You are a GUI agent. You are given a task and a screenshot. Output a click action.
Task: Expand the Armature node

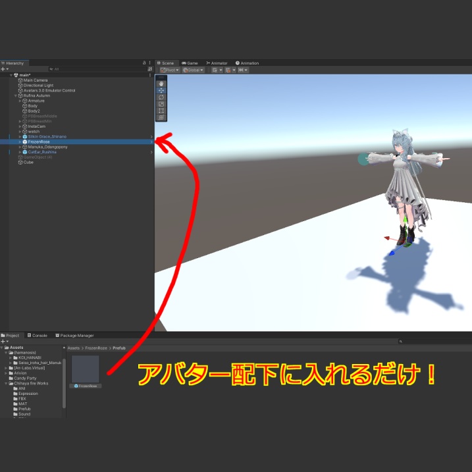[x=20, y=101]
